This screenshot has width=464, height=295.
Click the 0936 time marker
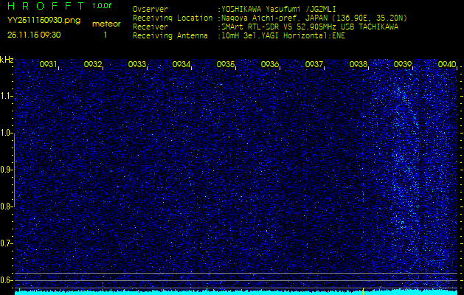click(270, 64)
